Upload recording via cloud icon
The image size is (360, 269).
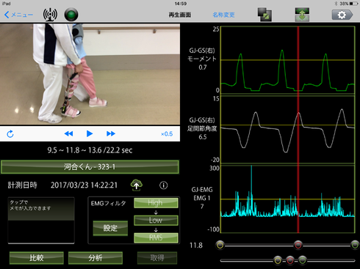[x=137, y=185]
